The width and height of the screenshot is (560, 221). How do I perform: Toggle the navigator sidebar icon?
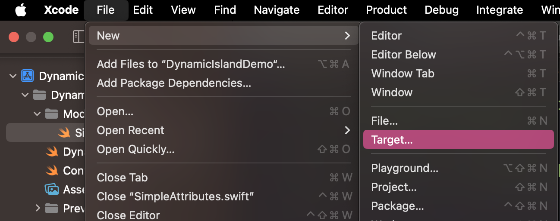tap(79, 37)
